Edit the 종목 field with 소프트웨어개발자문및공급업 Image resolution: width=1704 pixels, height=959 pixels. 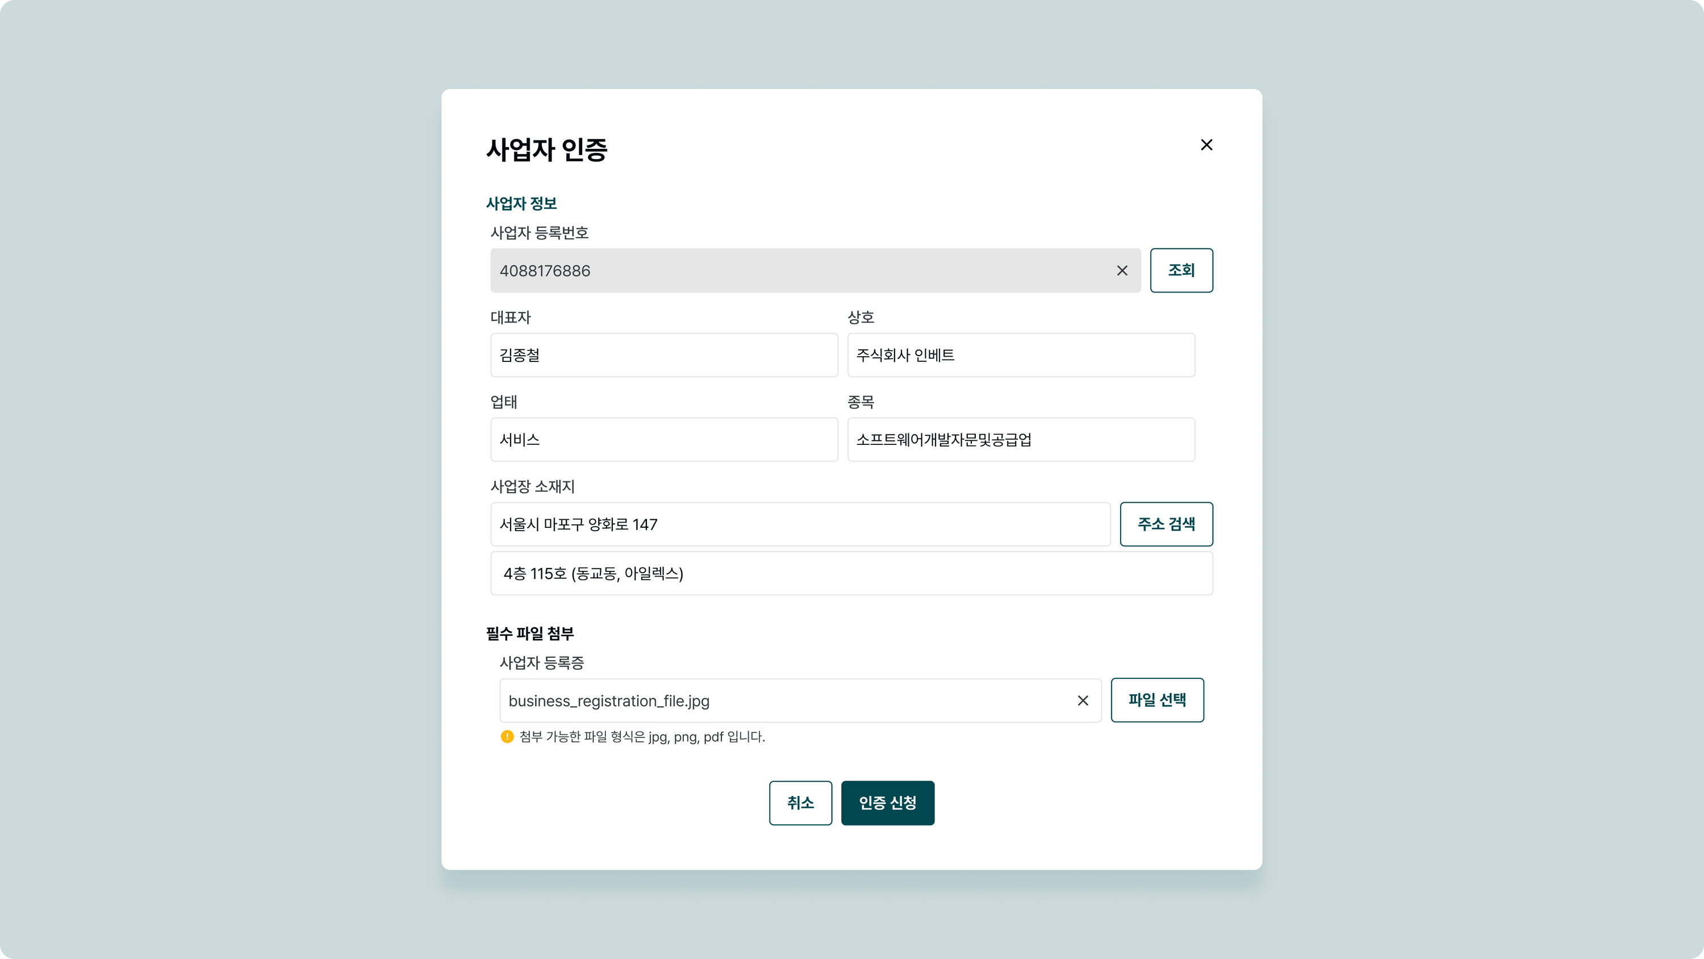[1021, 440]
